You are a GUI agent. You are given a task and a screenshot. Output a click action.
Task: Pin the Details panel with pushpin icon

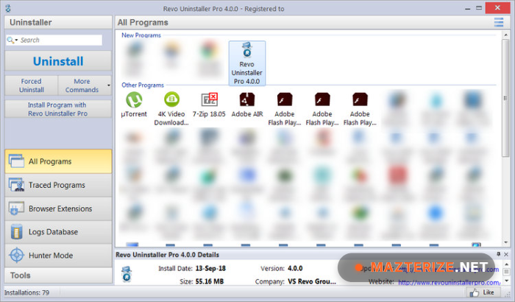click(x=498, y=254)
